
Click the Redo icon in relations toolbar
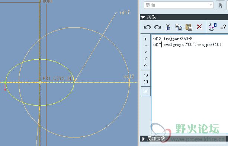pyautogui.click(x=158, y=27)
